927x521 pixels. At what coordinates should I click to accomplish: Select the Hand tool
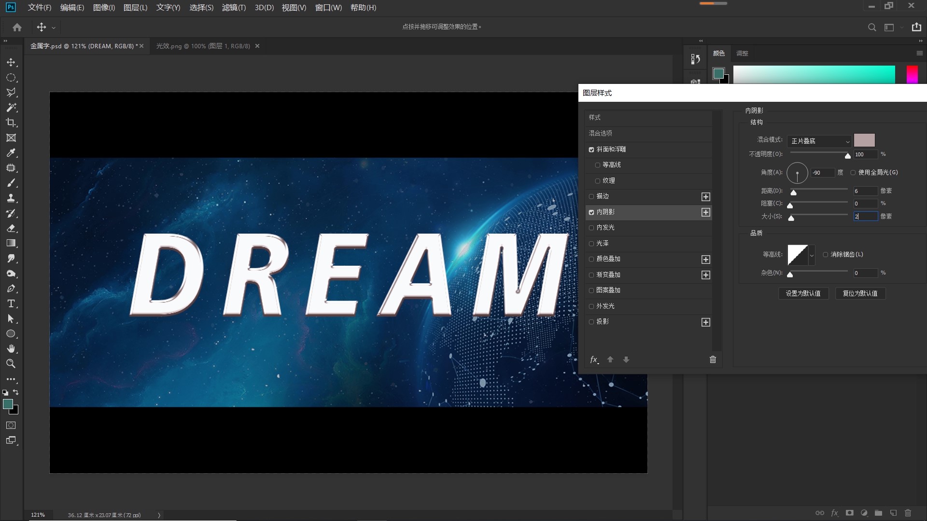point(11,348)
